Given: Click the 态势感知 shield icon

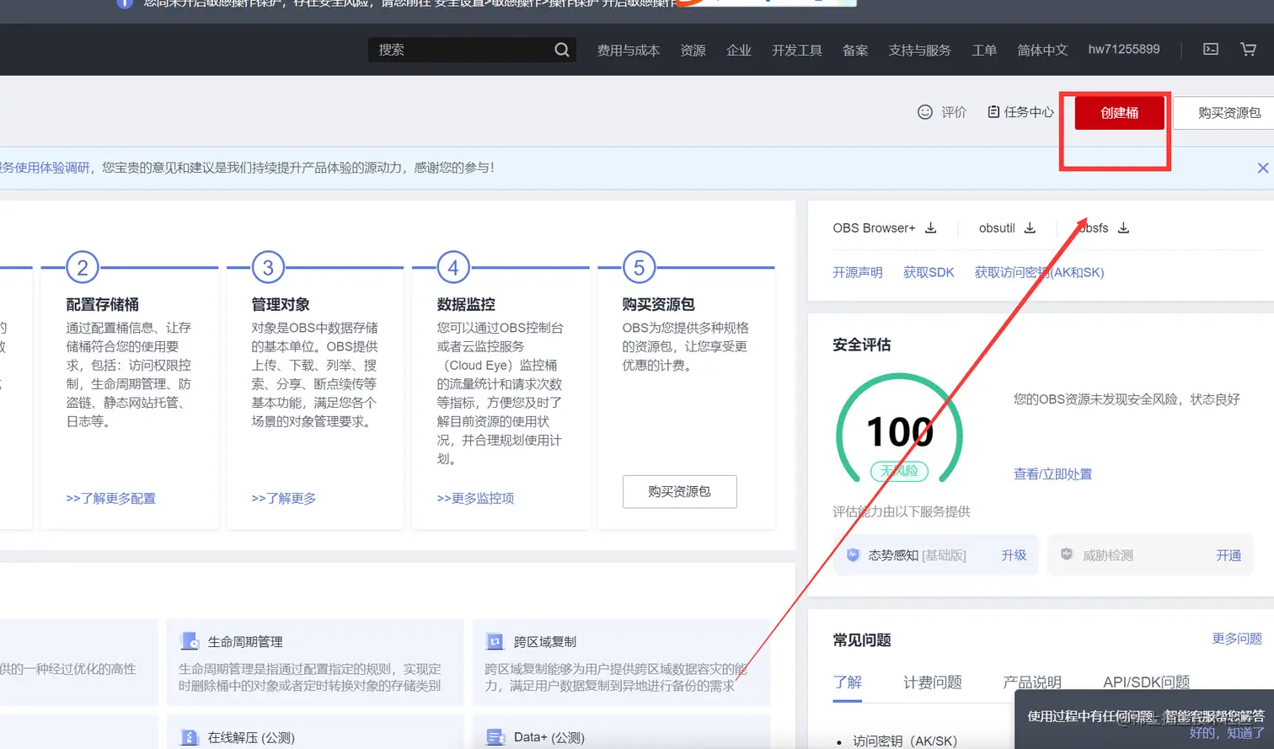Looking at the screenshot, I should (x=853, y=554).
